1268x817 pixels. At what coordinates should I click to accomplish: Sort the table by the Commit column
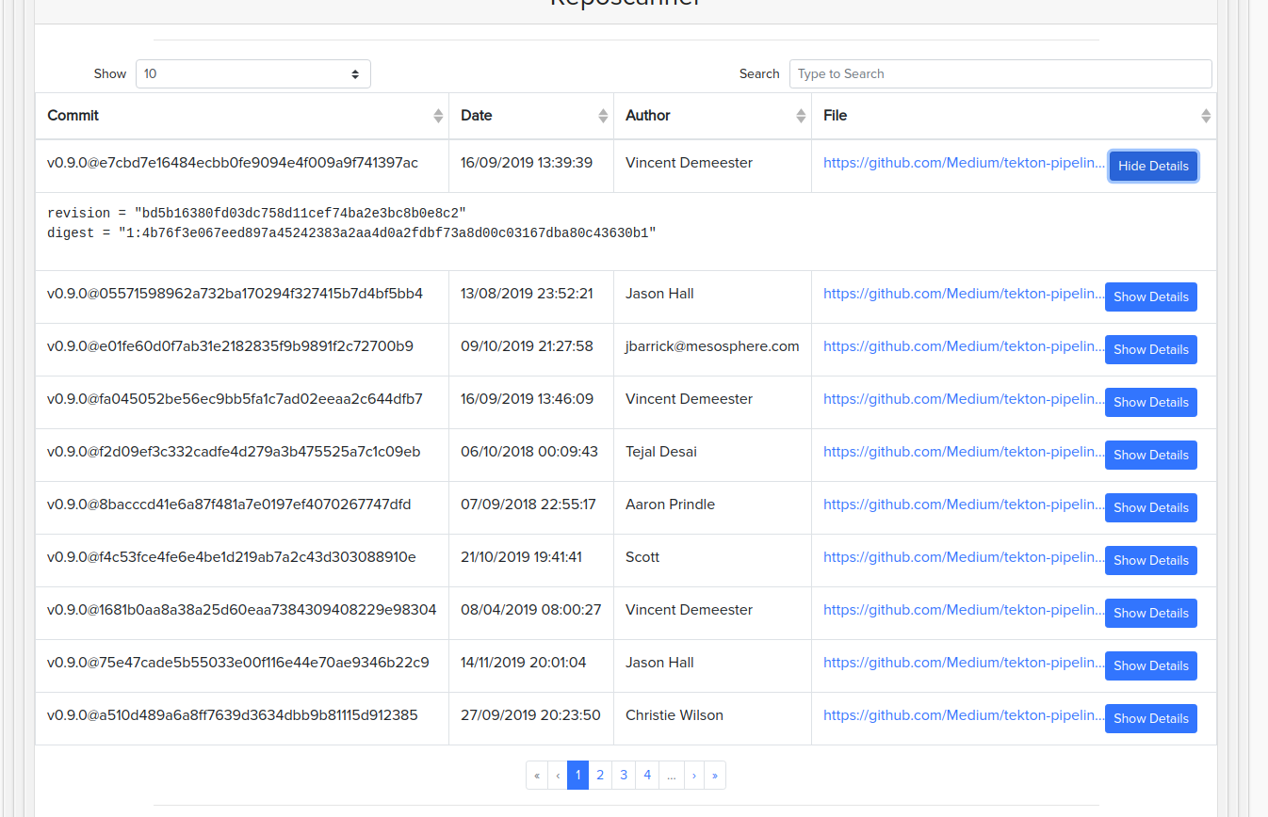[x=438, y=115]
